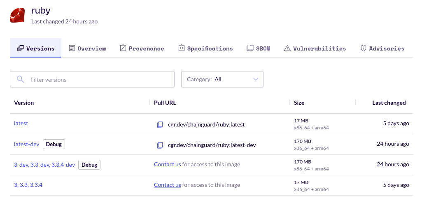Click the SBOM folder icon
The width and height of the screenshot is (422, 200).
tap(250, 48)
